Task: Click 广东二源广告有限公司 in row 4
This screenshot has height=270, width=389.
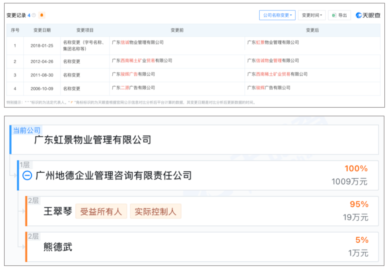Action: click(x=133, y=88)
